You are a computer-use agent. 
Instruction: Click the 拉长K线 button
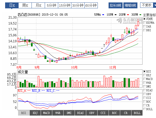pyautogui.click(x=116, y=5)
